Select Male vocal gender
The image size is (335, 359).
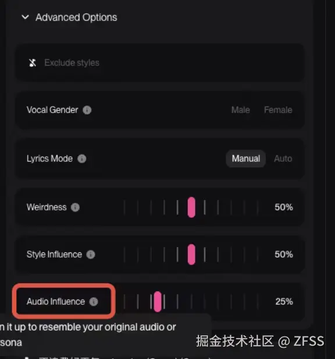tap(240, 110)
